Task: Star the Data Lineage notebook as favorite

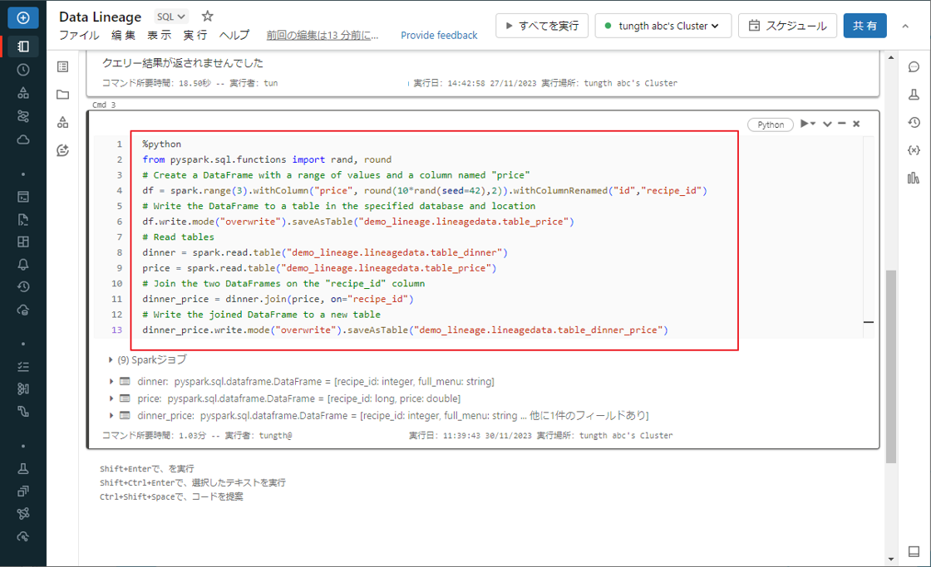Action: click(x=208, y=17)
